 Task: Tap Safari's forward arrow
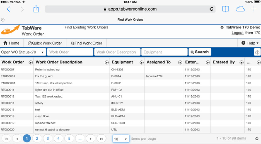(22, 9)
